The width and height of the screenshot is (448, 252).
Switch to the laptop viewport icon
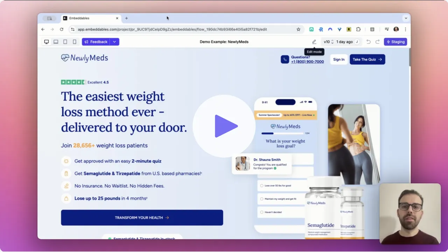point(56,42)
